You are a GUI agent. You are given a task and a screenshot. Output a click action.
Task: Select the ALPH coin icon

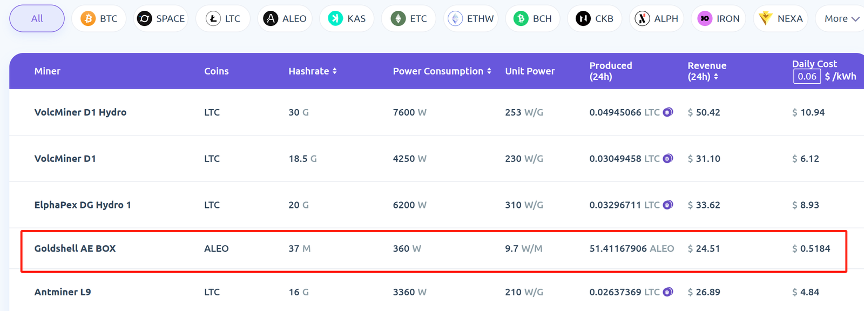point(642,19)
